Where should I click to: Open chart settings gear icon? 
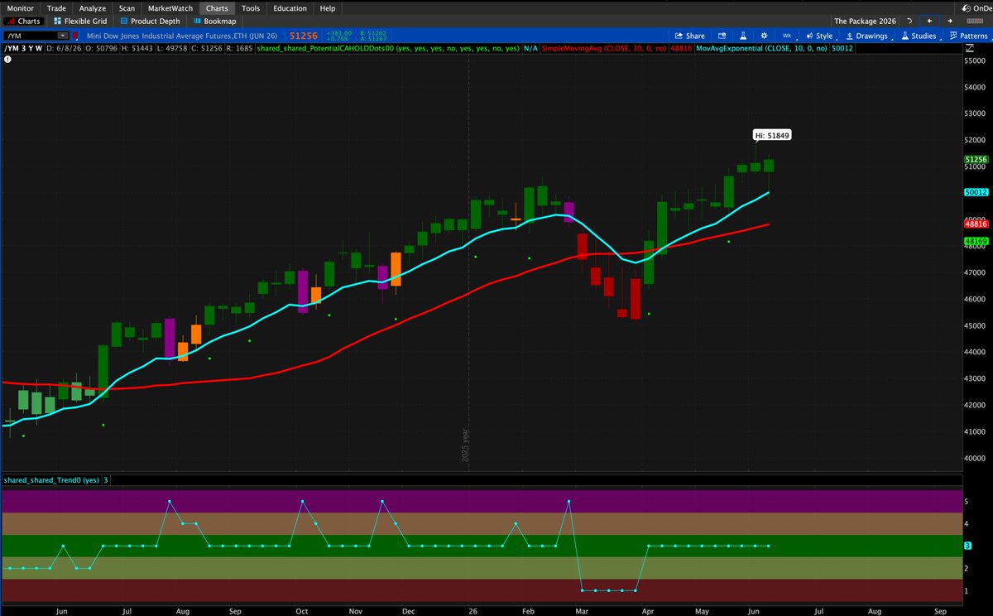pos(764,36)
